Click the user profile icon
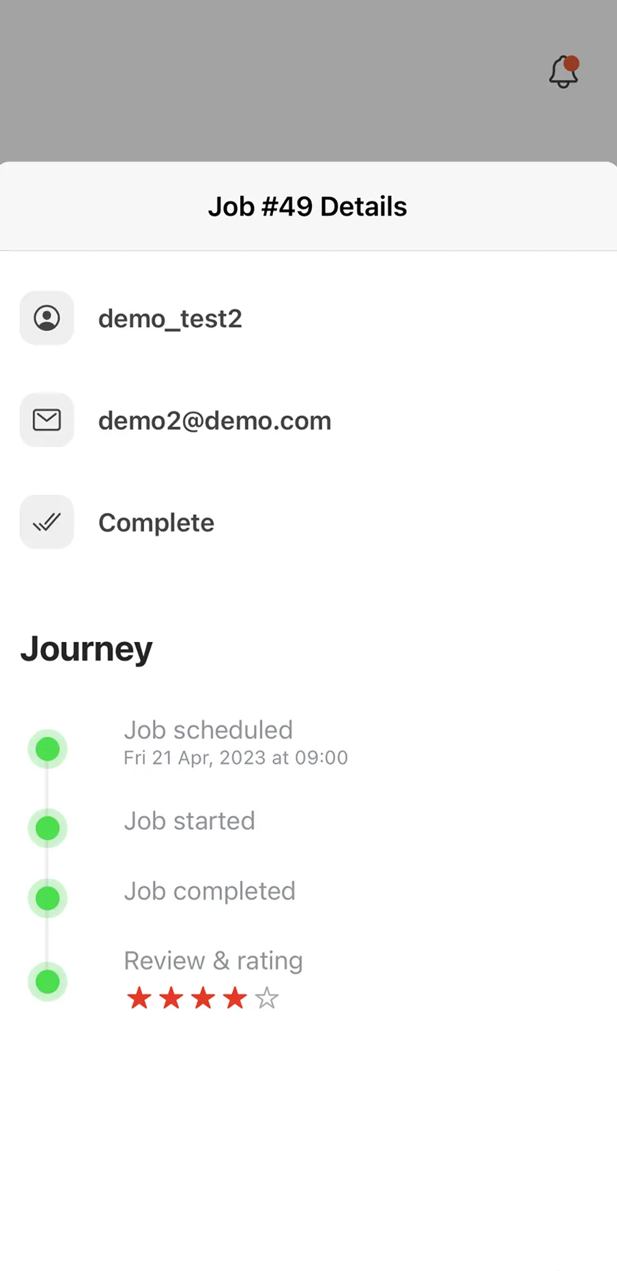 [46, 318]
